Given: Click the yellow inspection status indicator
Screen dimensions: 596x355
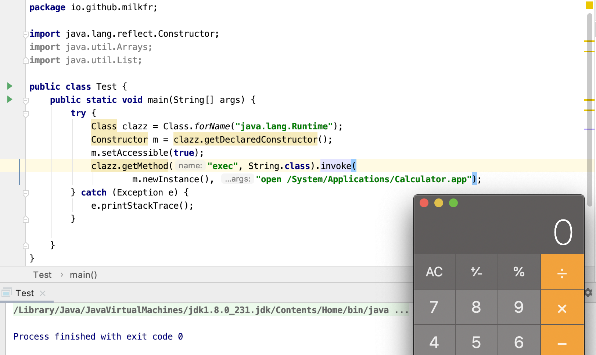Looking at the screenshot, I should click(589, 5).
